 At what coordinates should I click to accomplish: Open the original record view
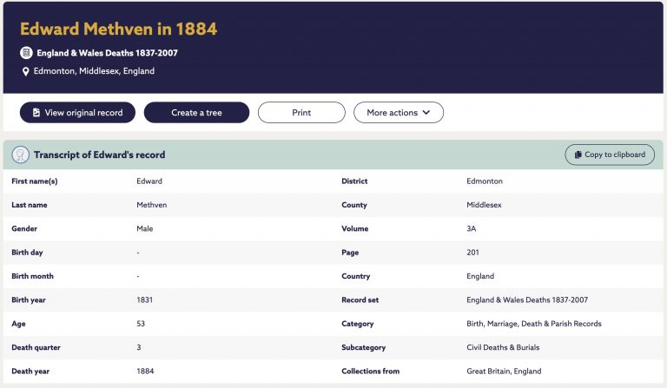77,113
